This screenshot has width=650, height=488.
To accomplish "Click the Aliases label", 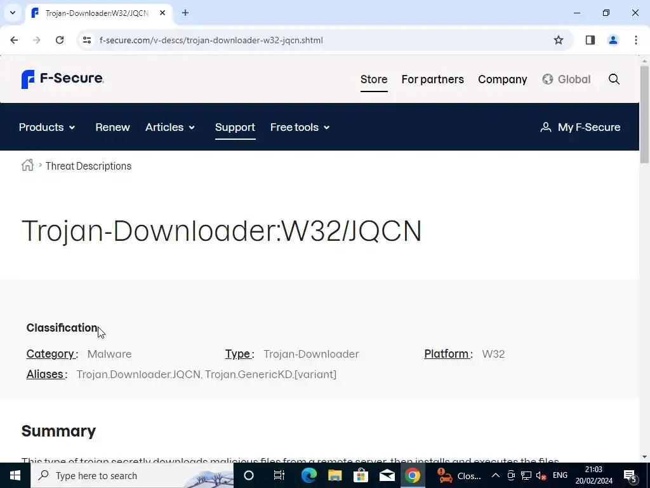I will [46, 374].
